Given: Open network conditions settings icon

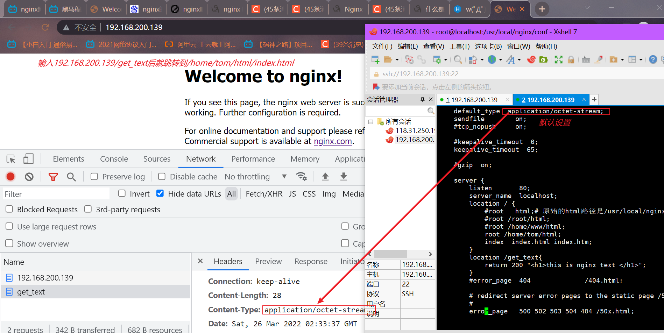Looking at the screenshot, I should pos(301,177).
